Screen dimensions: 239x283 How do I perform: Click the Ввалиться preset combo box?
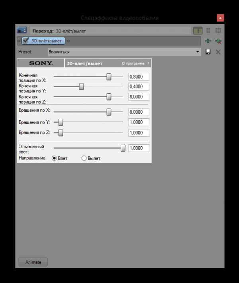124,52
